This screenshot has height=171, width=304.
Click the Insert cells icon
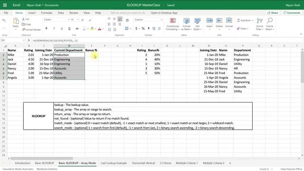(209, 20)
